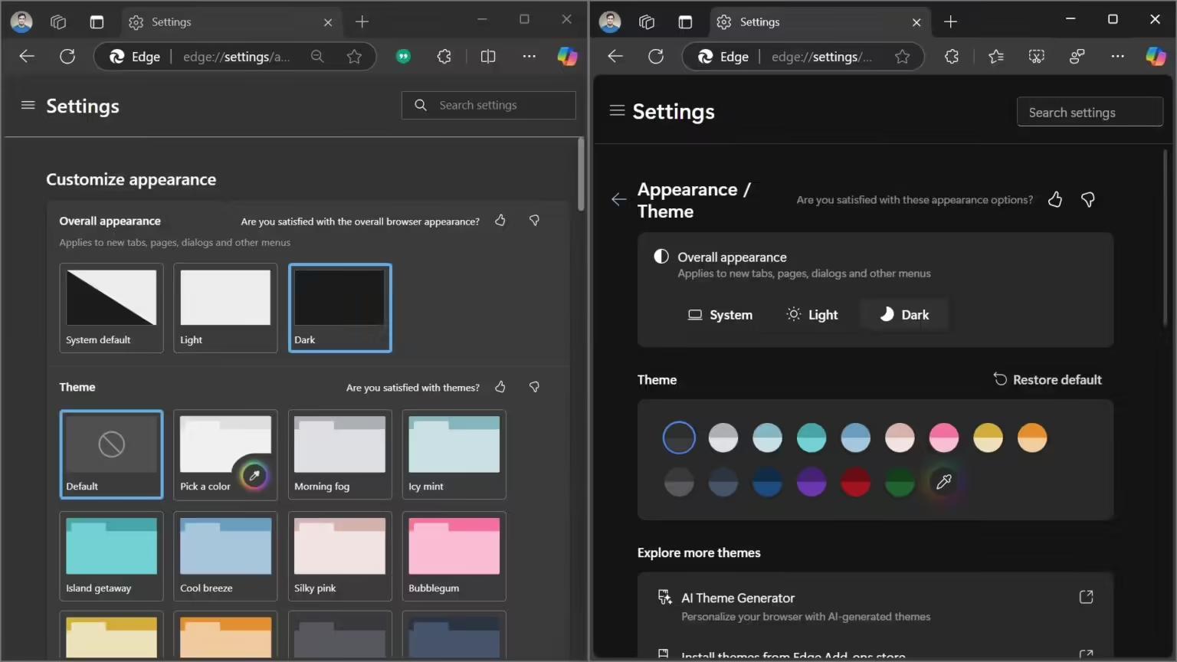Open Split screen in the left toolbar
1177x662 pixels.
(487, 56)
